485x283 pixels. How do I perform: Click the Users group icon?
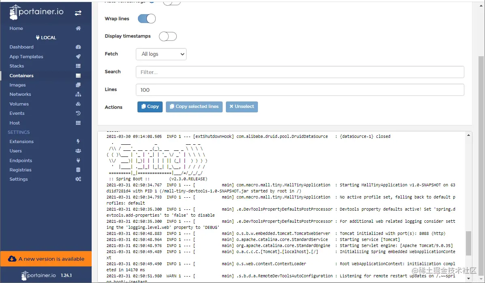[78, 151]
